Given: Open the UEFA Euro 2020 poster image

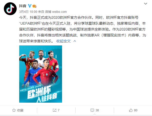Looking at the screenshot, I should [x=40, y=74].
